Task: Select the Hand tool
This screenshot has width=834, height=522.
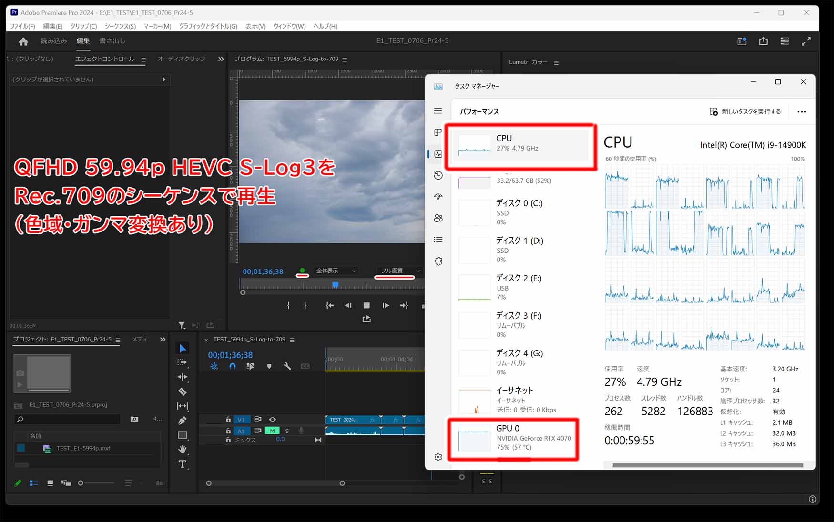Action: click(183, 449)
